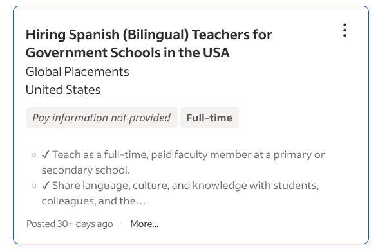
Task: Click the "secondary school." snippet line
Action: (x=86, y=170)
